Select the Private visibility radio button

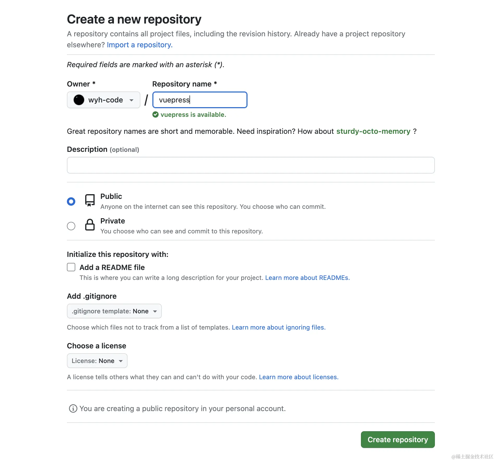[71, 226]
